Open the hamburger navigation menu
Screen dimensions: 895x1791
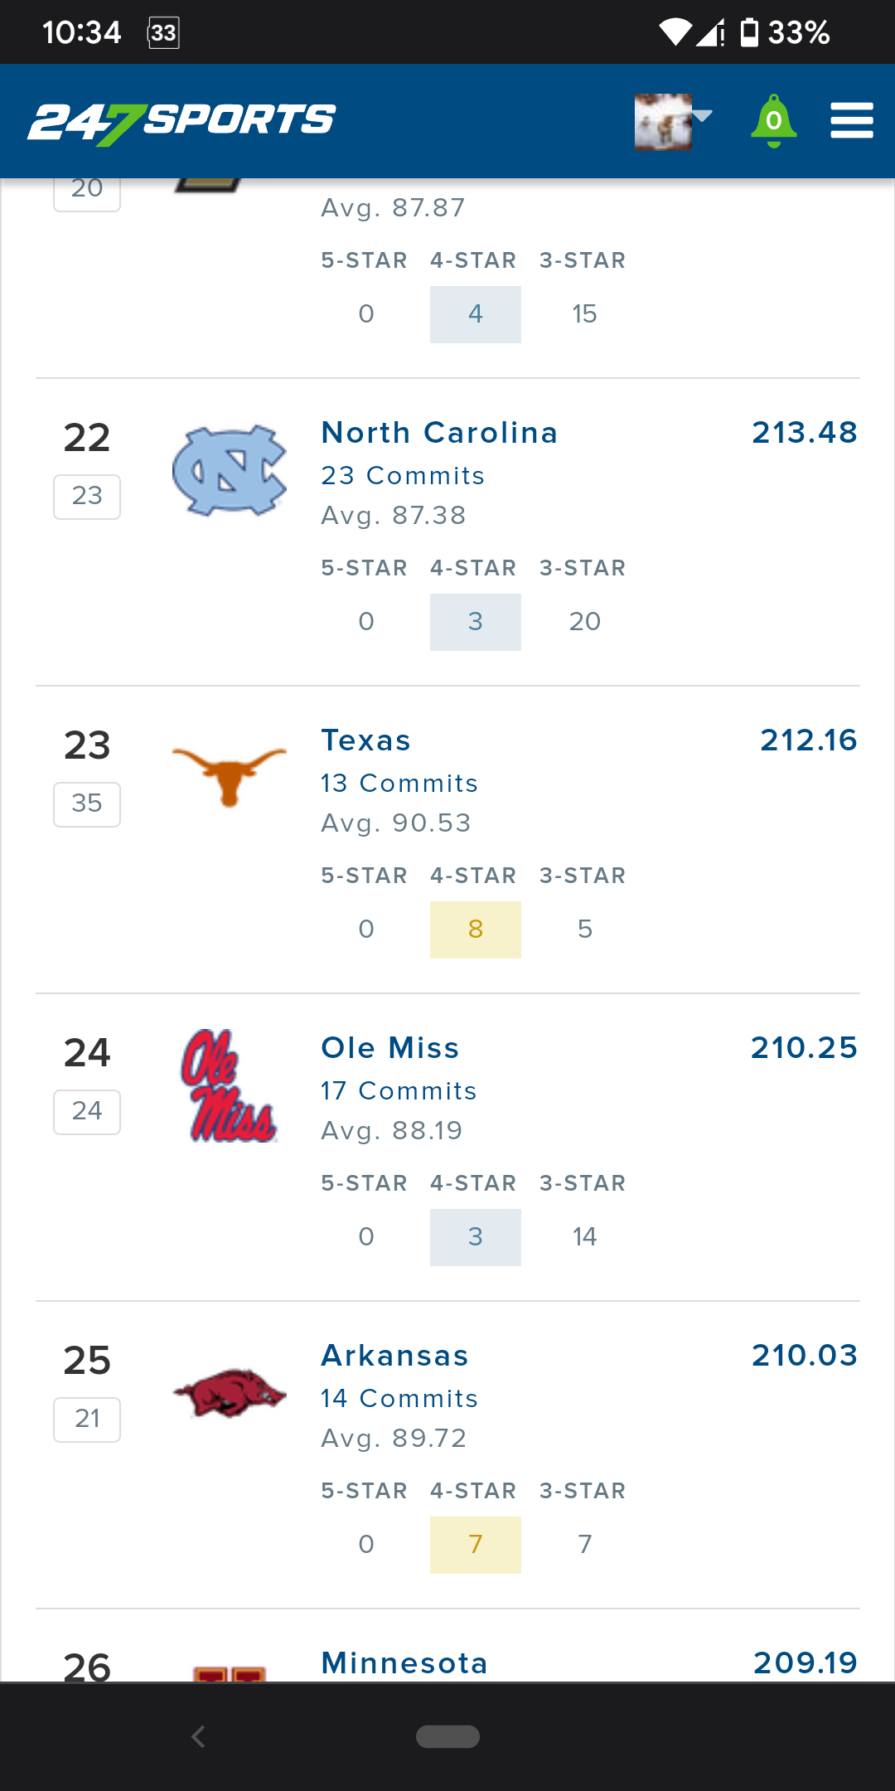coord(852,121)
